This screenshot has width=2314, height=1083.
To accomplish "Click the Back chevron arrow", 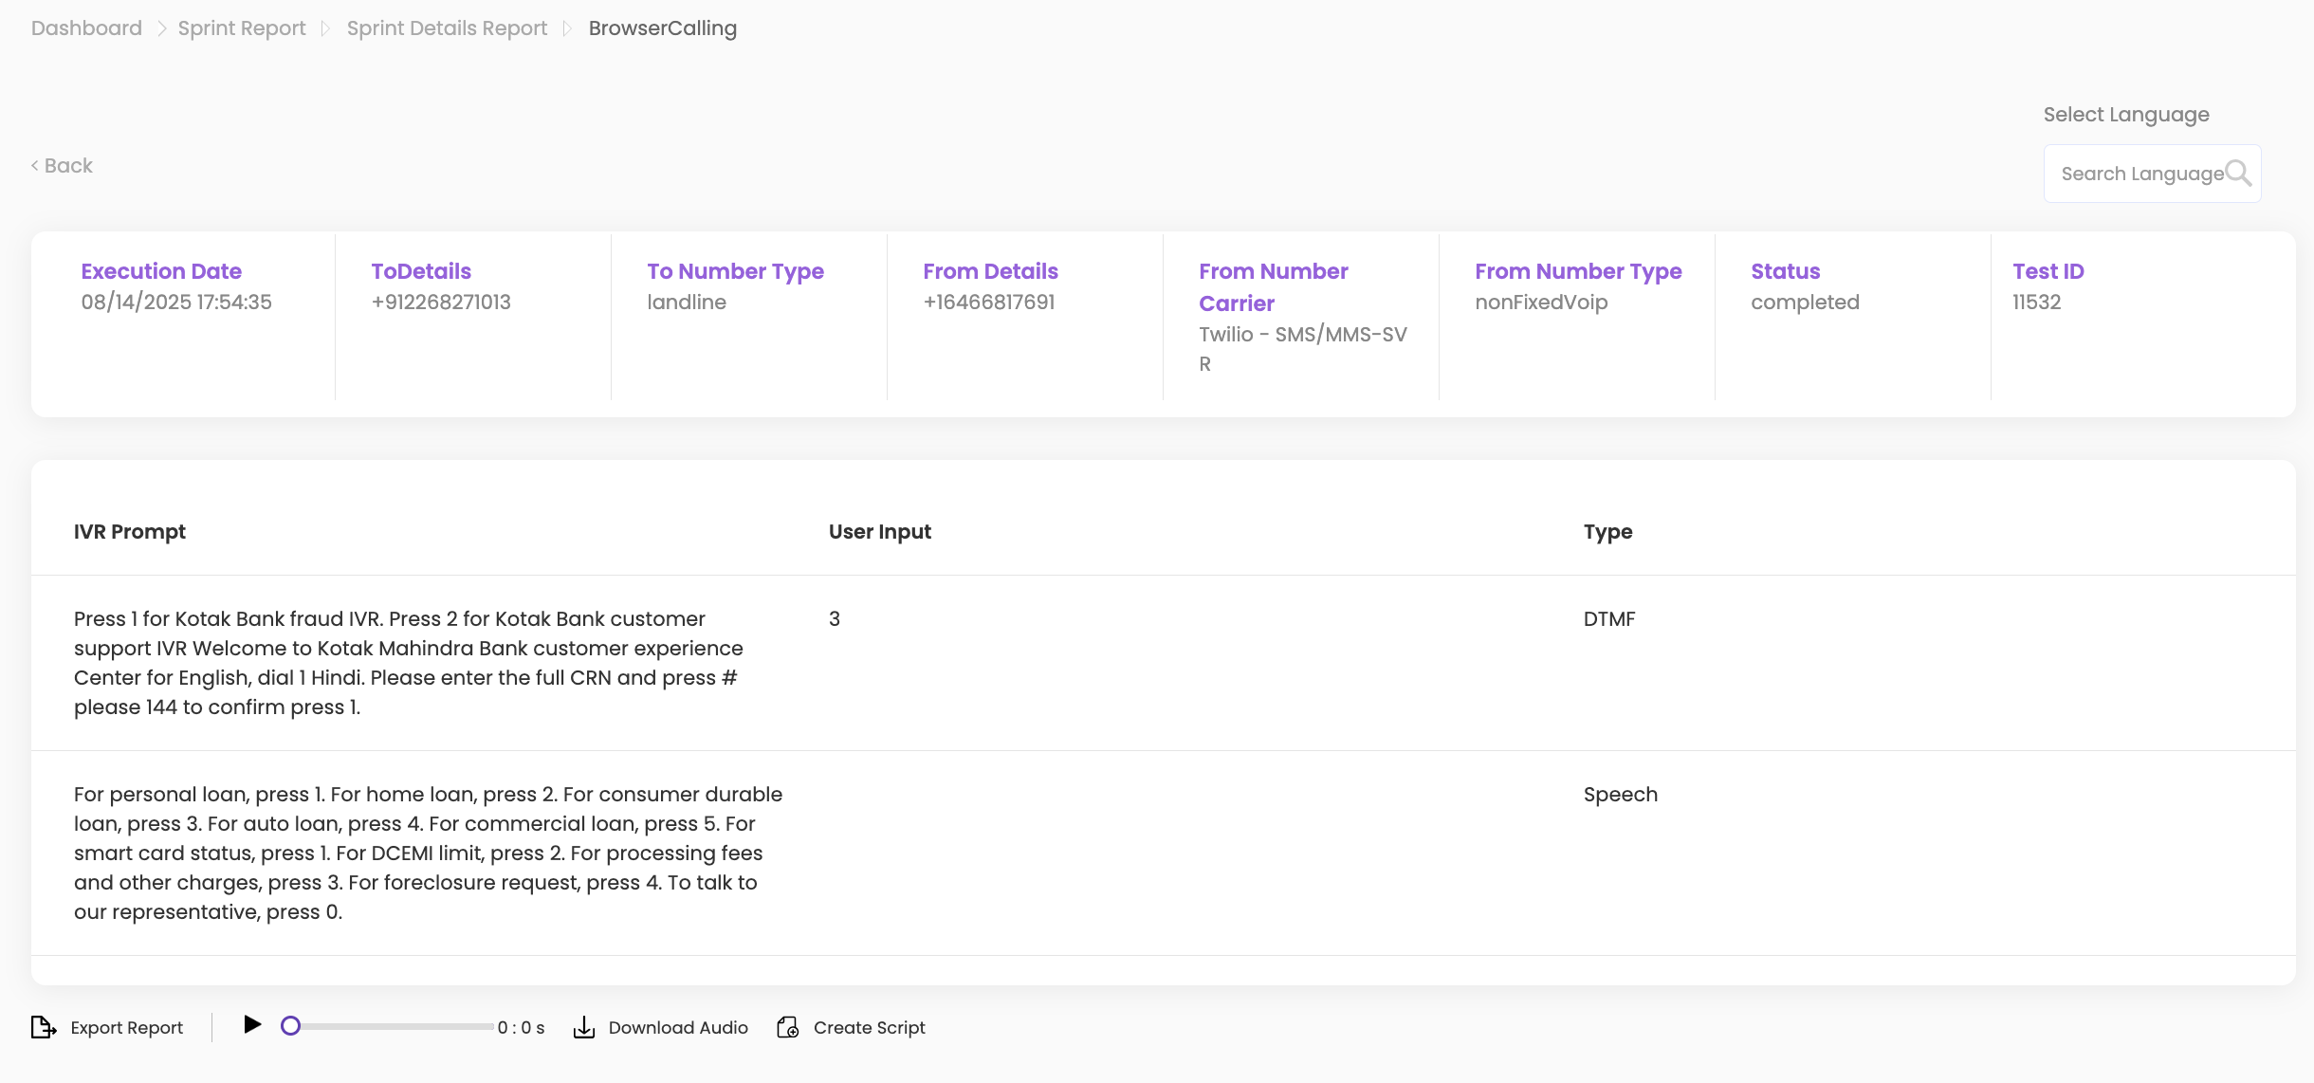I will point(35,166).
